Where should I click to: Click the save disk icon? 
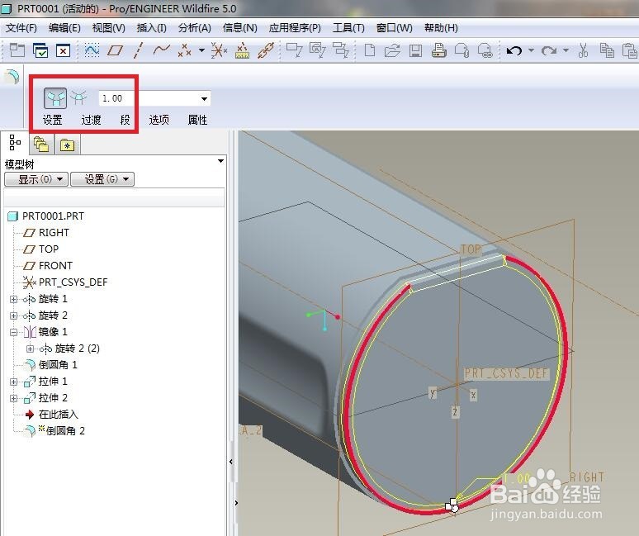415,51
